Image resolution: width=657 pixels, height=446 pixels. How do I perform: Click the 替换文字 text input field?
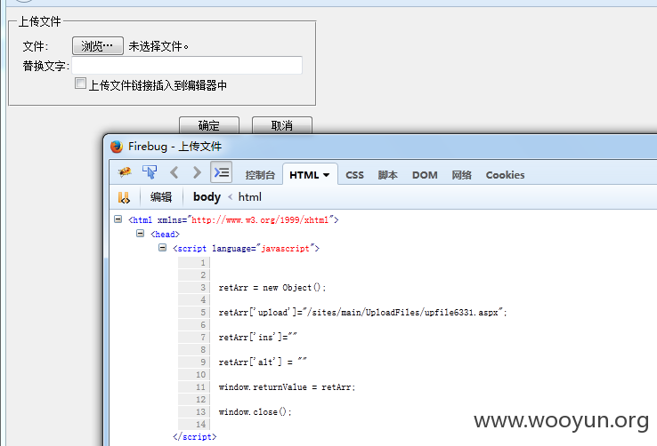[187, 65]
